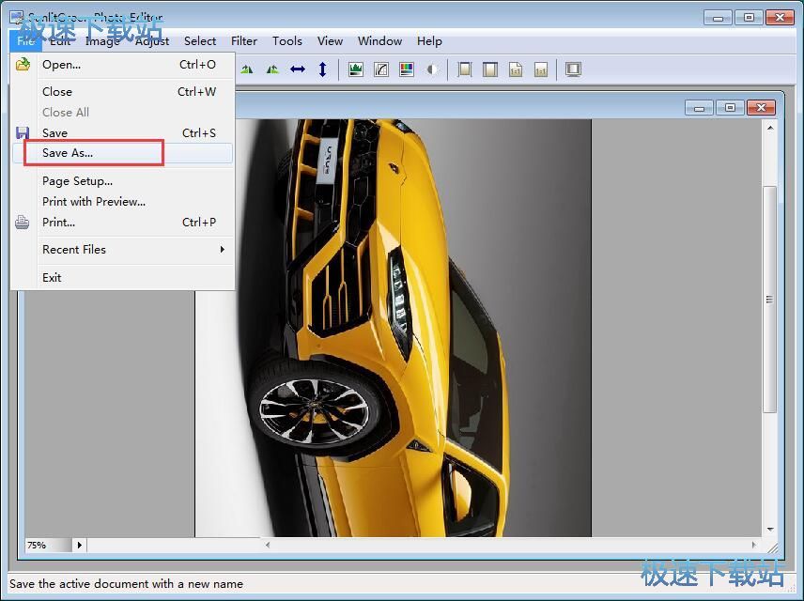Expand the Recent Files submenu
804x601 pixels.
(x=122, y=250)
